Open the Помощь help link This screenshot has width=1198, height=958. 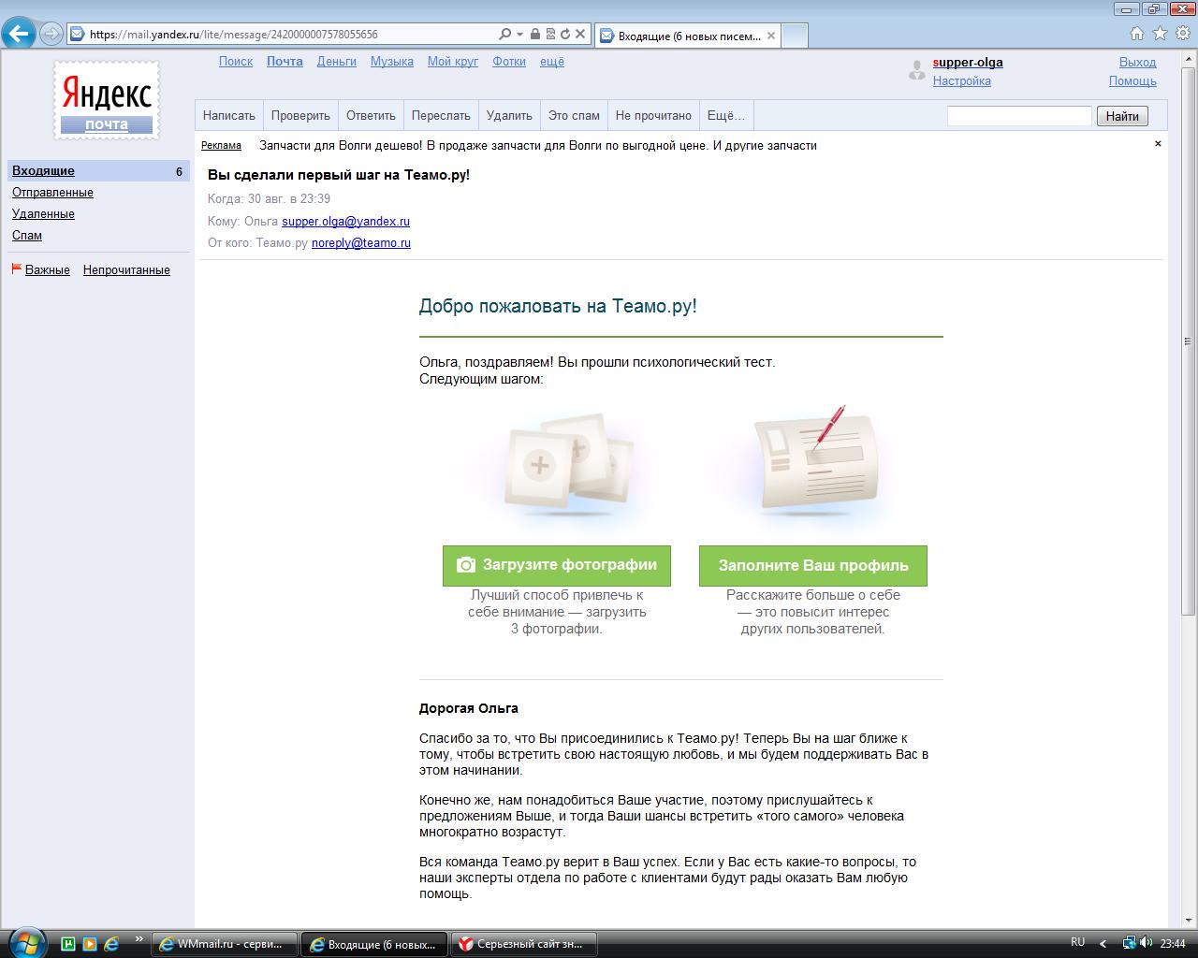click(1132, 81)
